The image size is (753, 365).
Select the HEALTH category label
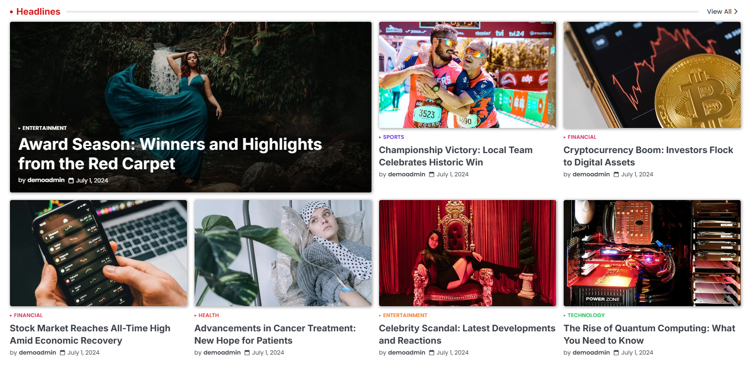pos(208,315)
